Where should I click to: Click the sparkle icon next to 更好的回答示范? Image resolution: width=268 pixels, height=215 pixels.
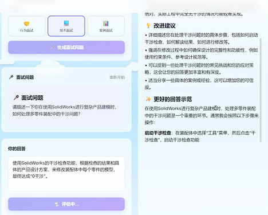[148, 99]
